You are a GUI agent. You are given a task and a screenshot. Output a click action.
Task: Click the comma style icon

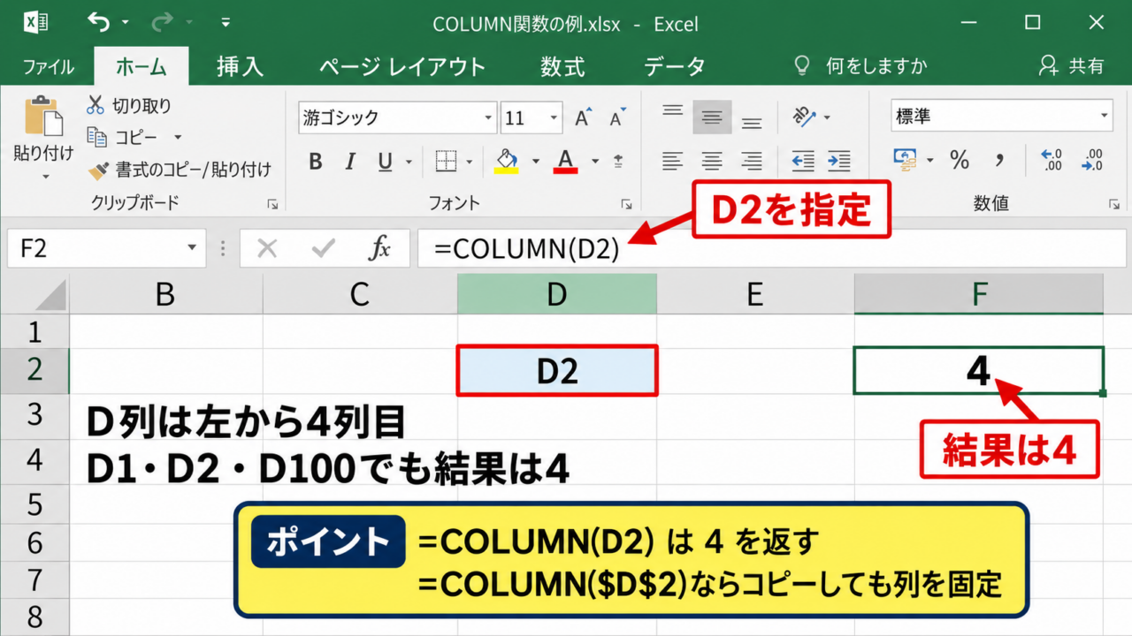(x=1000, y=160)
